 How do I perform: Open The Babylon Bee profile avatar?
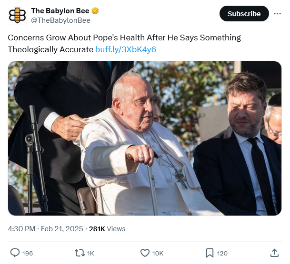(x=18, y=15)
